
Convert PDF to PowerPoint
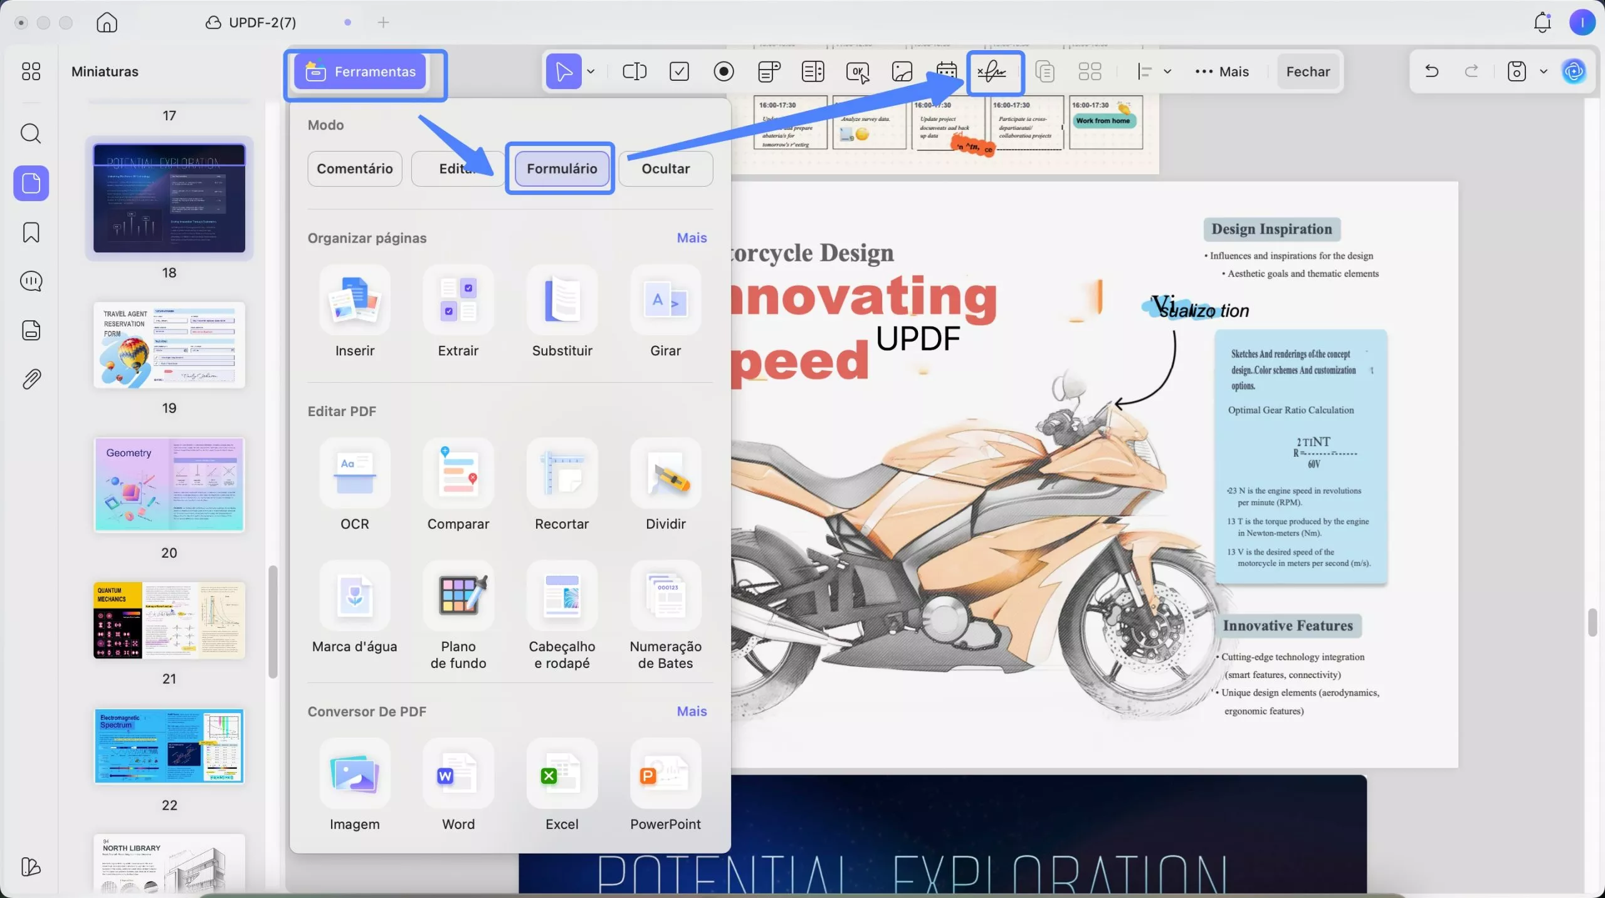[666, 786]
